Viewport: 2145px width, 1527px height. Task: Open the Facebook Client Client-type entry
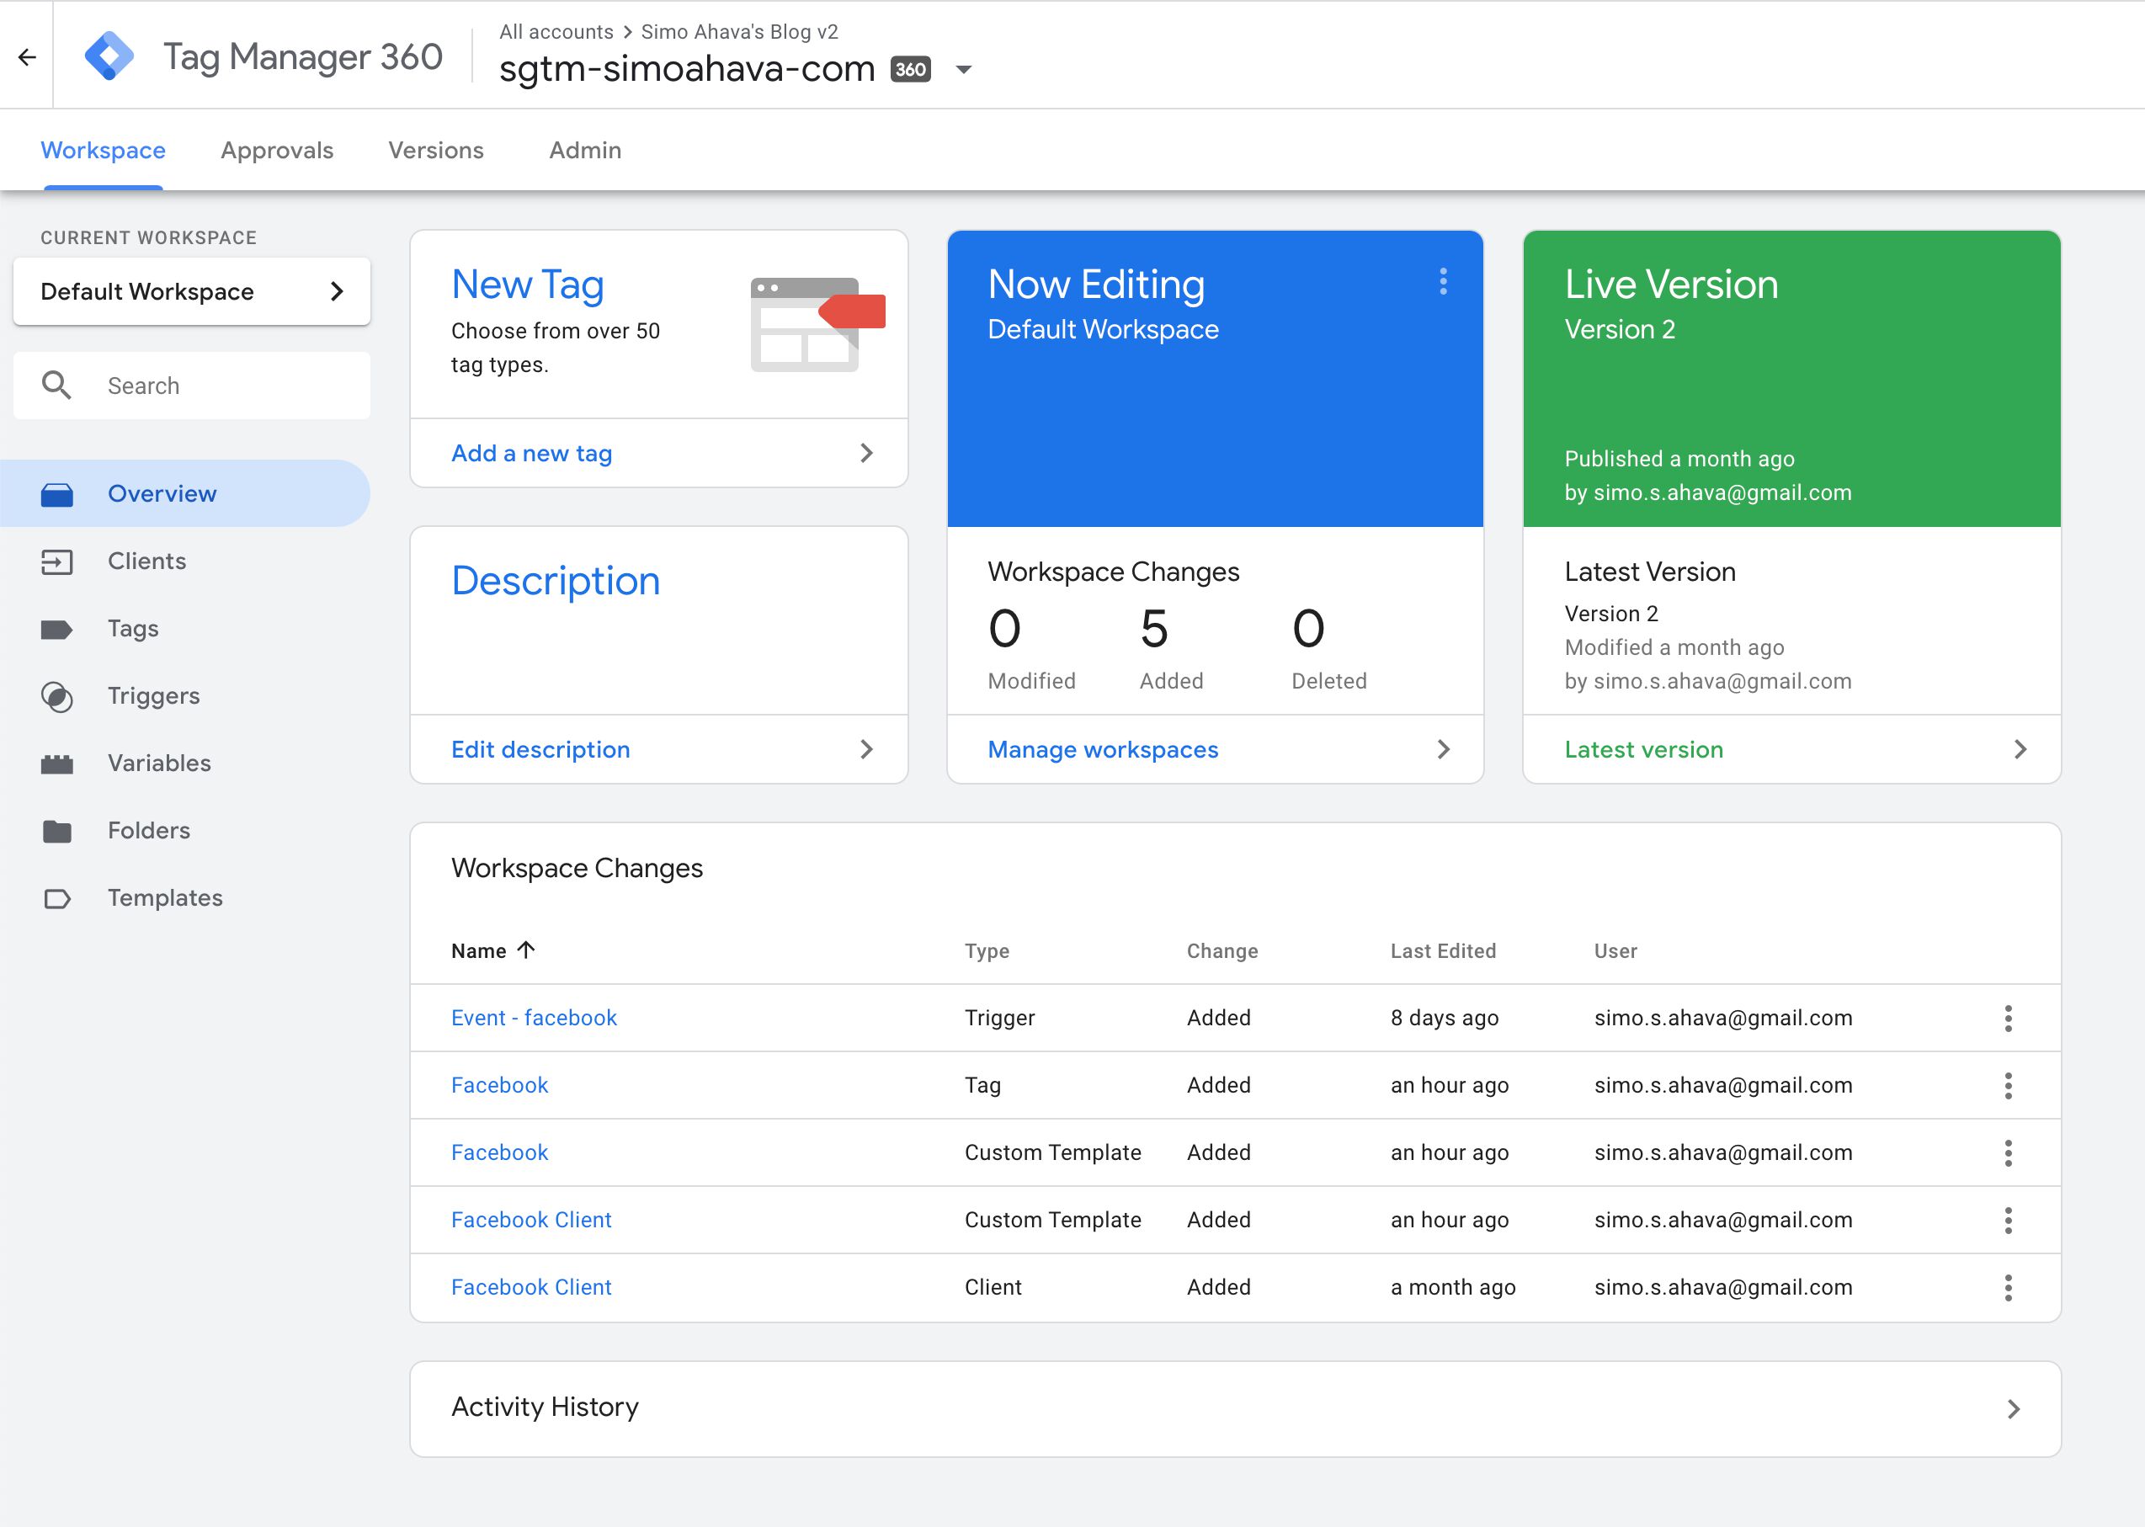[x=530, y=1287]
